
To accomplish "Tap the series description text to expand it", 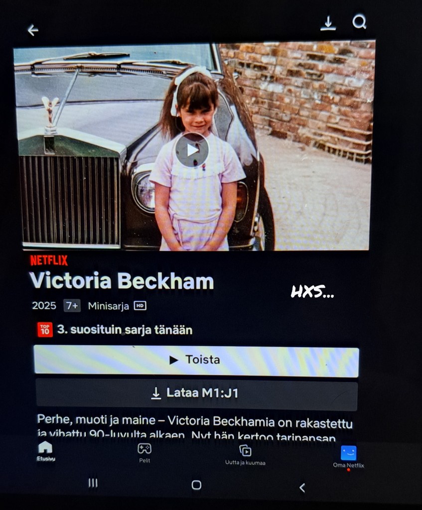I will pos(195,427).
